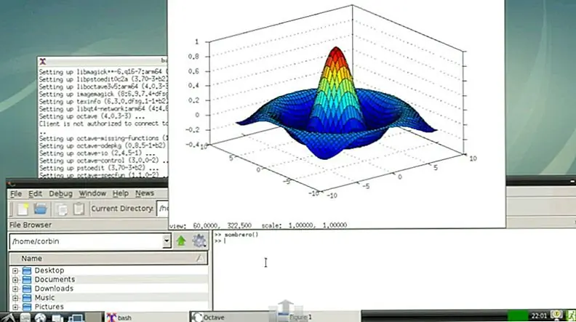
Task: Expand the Documents folder tree node
Action: tap(15, 280)
